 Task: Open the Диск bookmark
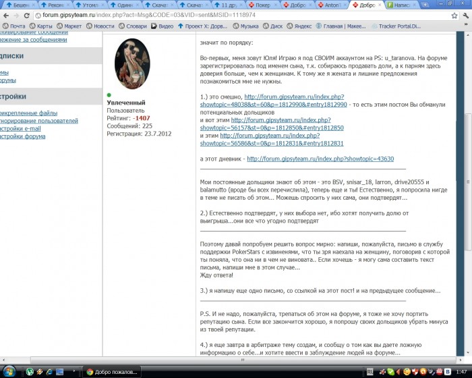pyautogui.click(x=272, y=26)
